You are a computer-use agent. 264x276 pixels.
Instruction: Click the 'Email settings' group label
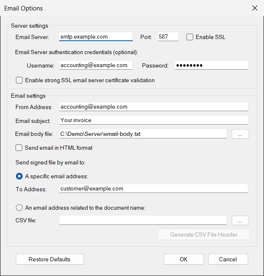point(28,96)
